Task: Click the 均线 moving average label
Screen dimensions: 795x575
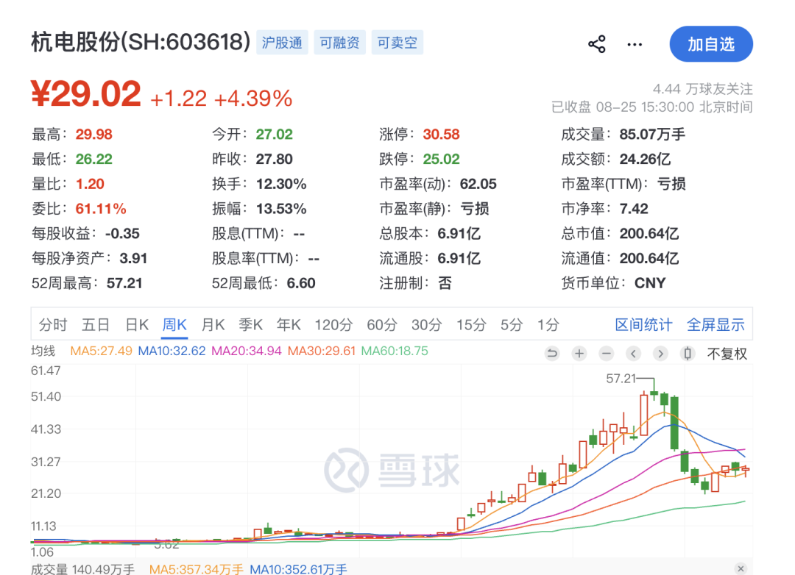Action: click(43, 351)
